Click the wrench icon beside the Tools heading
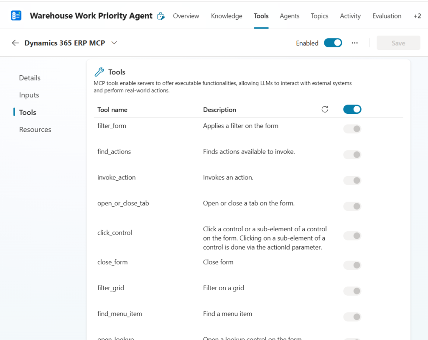Screen dimensions: 428x340 coord(99,72)
